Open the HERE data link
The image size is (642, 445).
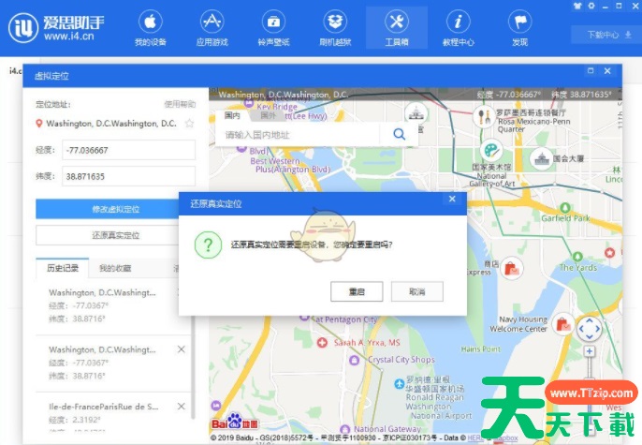point(475,438)
